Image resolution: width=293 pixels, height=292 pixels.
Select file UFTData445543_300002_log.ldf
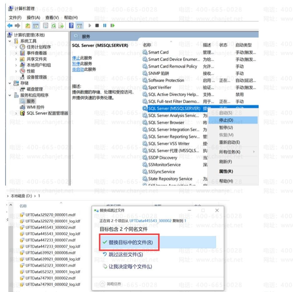53,234
